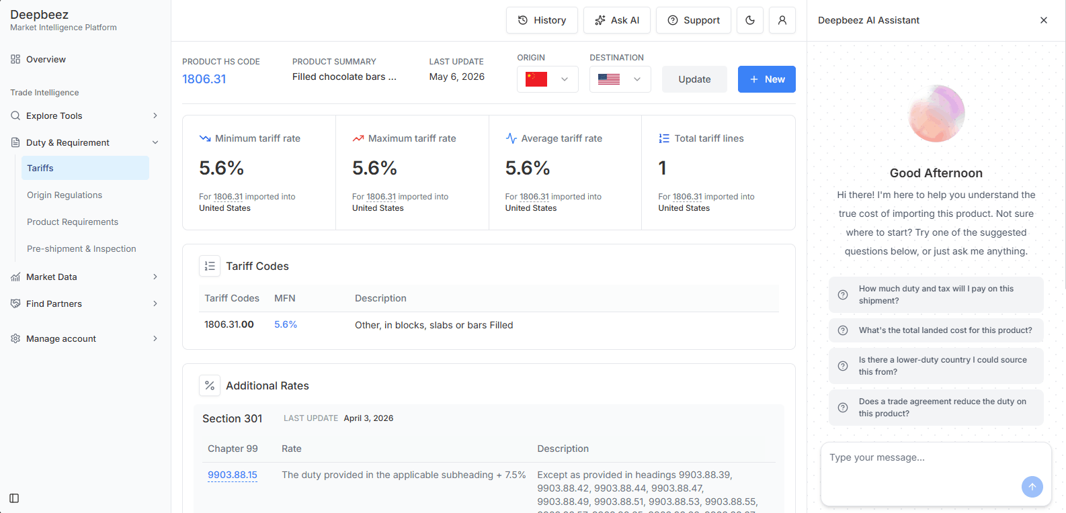1066x513 pixels.
Task: Click the Update button
Action: click(x=694, y=79)
